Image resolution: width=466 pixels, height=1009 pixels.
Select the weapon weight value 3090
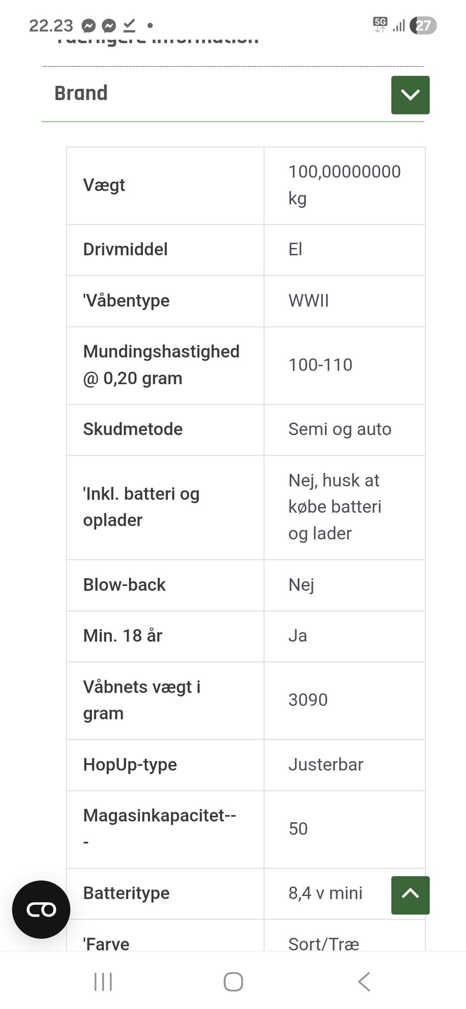click(x=308, y=700)
